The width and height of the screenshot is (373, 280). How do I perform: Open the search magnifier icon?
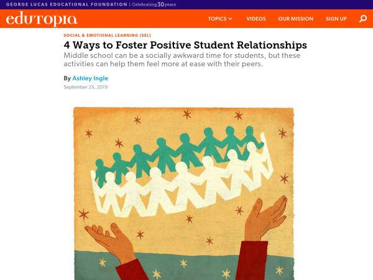coord(363,19)
